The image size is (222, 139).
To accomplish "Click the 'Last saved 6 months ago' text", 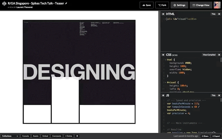I will [x=186, y=136].
